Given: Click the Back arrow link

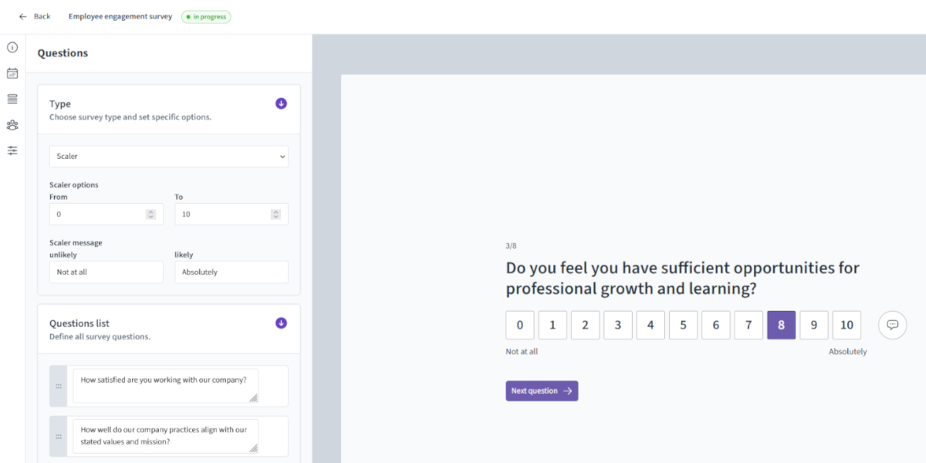Looking at the screenshot, I should [x=35, y=16].
